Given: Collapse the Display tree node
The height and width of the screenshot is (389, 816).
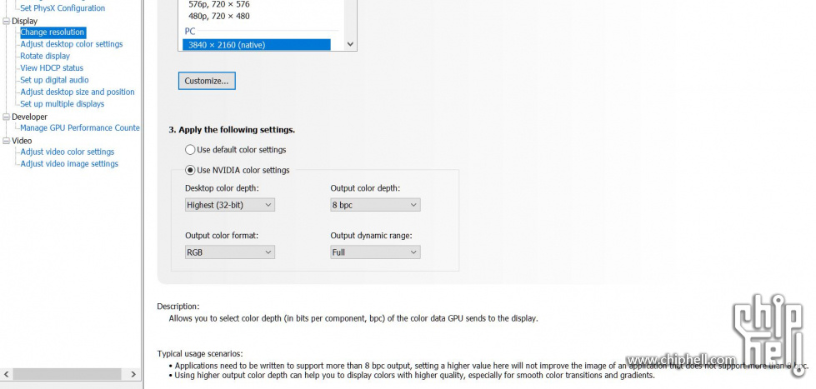Looking at the screenshot, I should point(6,22).
